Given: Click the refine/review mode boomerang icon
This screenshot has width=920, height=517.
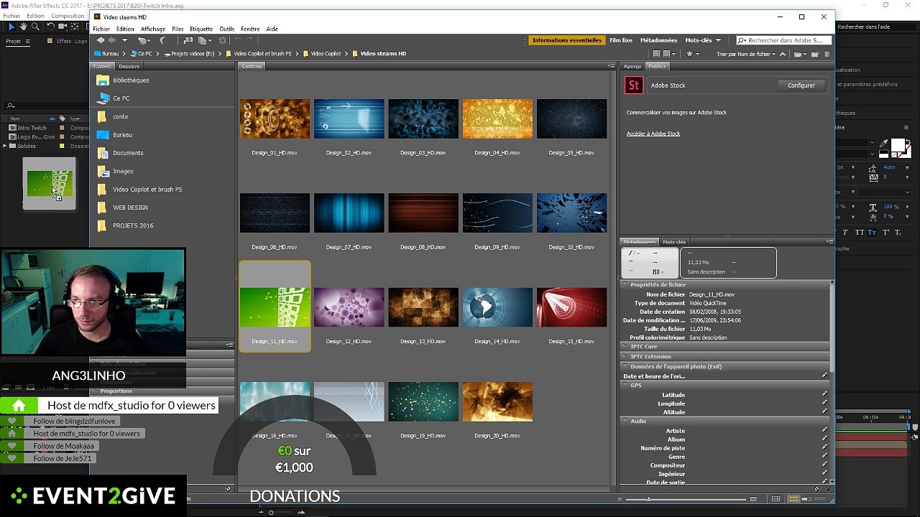Looking at the screenshot, I should point(162,40).
